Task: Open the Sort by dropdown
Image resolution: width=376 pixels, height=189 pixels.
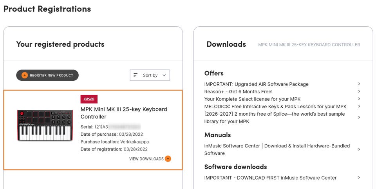Action: coord(150,75)
